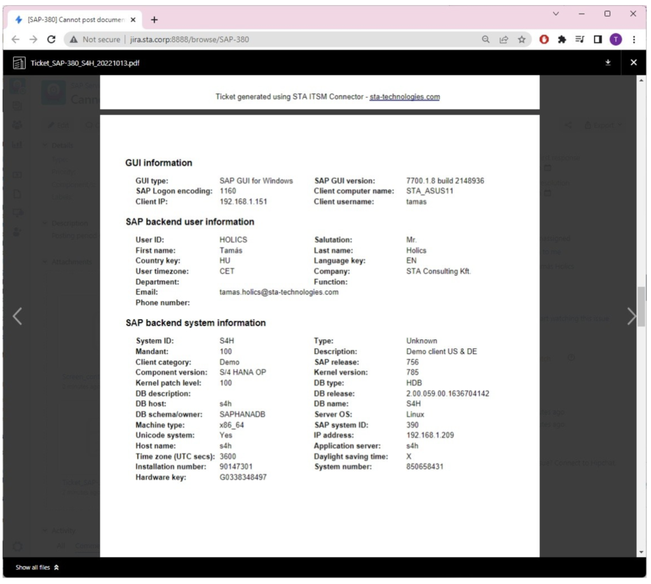Select the [SAP-380] Cannot post document tab
The image size is (651, 584).
75,20
